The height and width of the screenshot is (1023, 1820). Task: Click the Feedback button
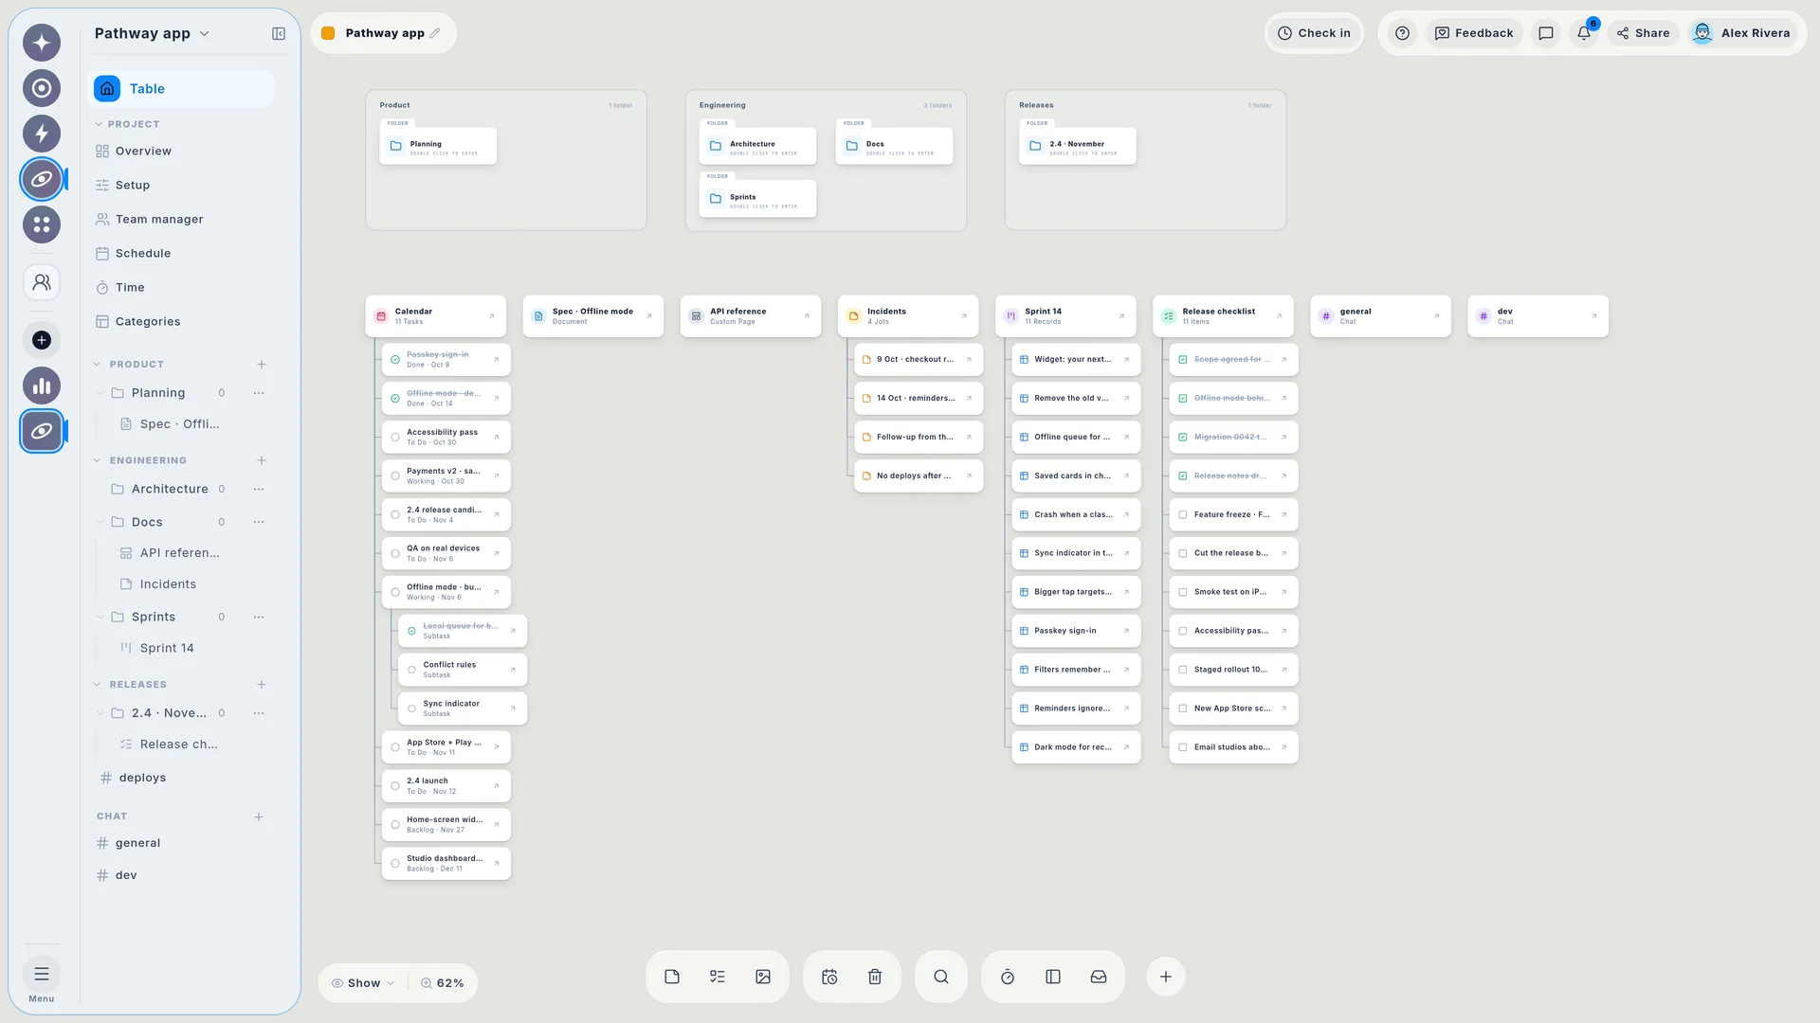[1474, 33]
